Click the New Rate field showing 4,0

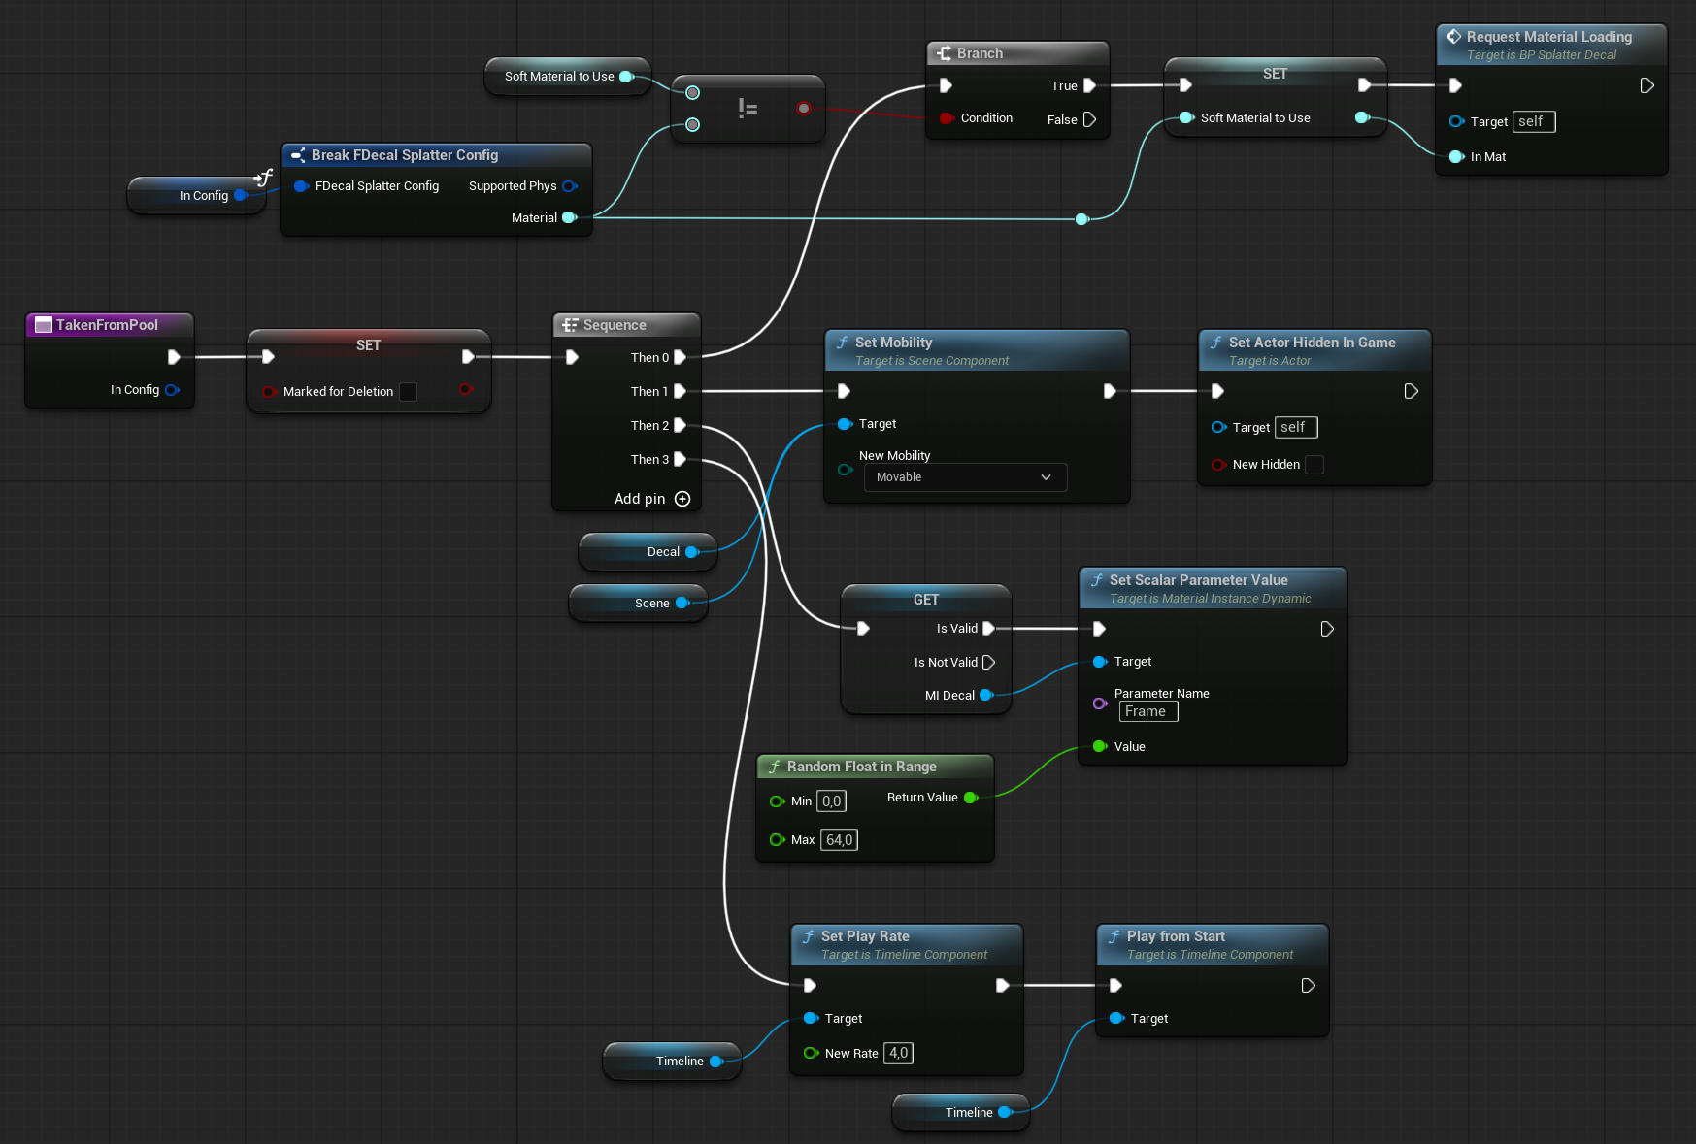tap(898, 1053)
